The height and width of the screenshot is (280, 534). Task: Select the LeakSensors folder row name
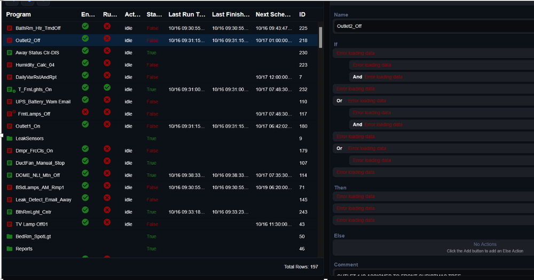29,139
